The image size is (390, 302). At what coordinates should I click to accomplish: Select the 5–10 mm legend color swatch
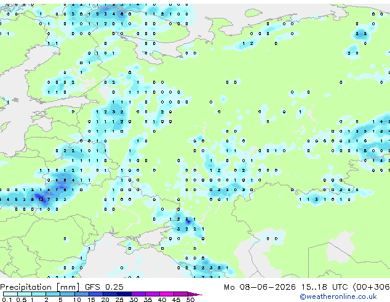tap(67, 294)
